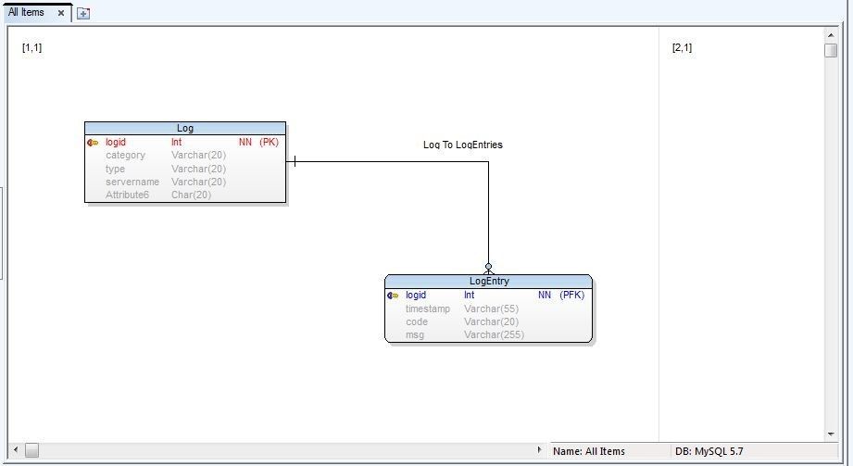The height and width of the screenshot is (466, 853).
Task: Click Char(20) data type in Log table
Action: click(x=191, y=195)
